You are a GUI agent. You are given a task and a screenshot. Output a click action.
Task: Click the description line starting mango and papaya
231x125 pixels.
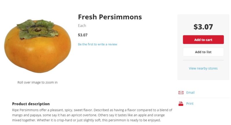88,115
